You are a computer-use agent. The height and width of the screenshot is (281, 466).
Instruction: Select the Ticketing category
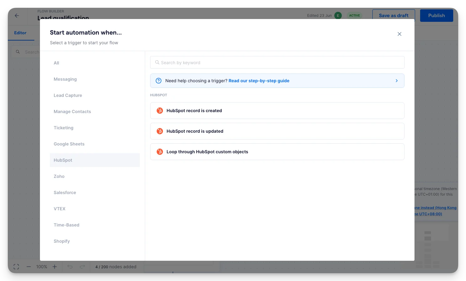95,128
